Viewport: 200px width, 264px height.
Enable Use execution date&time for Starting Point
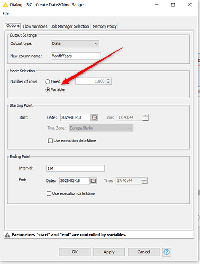pos(50,141)
